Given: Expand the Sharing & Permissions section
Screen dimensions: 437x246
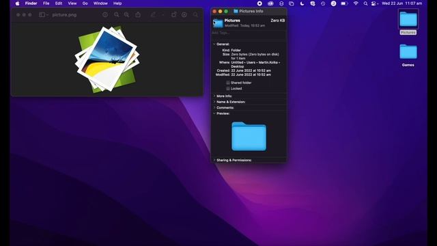Looking at the screenshot, I should tap(214, 160).
